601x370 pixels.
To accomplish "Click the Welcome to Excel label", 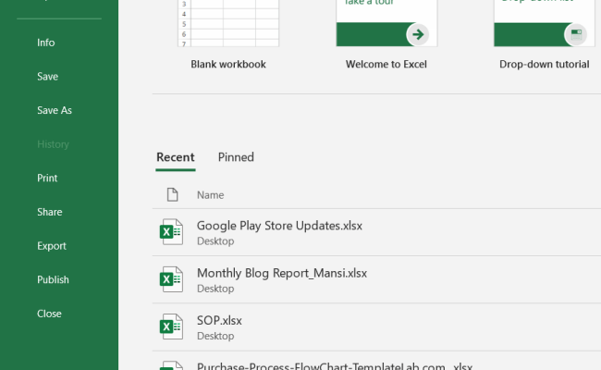I will tap(386, 64).
